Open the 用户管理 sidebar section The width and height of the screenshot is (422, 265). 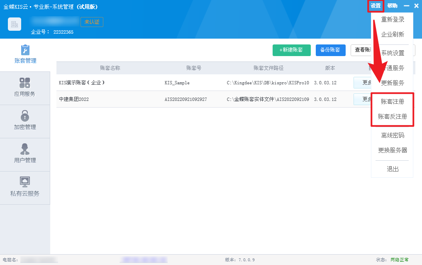(x=25, y=155)
